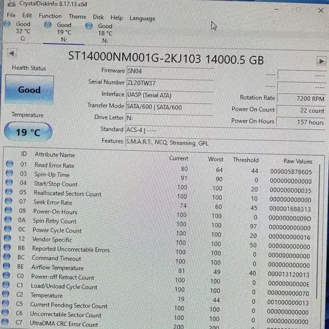Open the Theme menu
Viewport: 329px width, 329px height.
tap(77, 16)
